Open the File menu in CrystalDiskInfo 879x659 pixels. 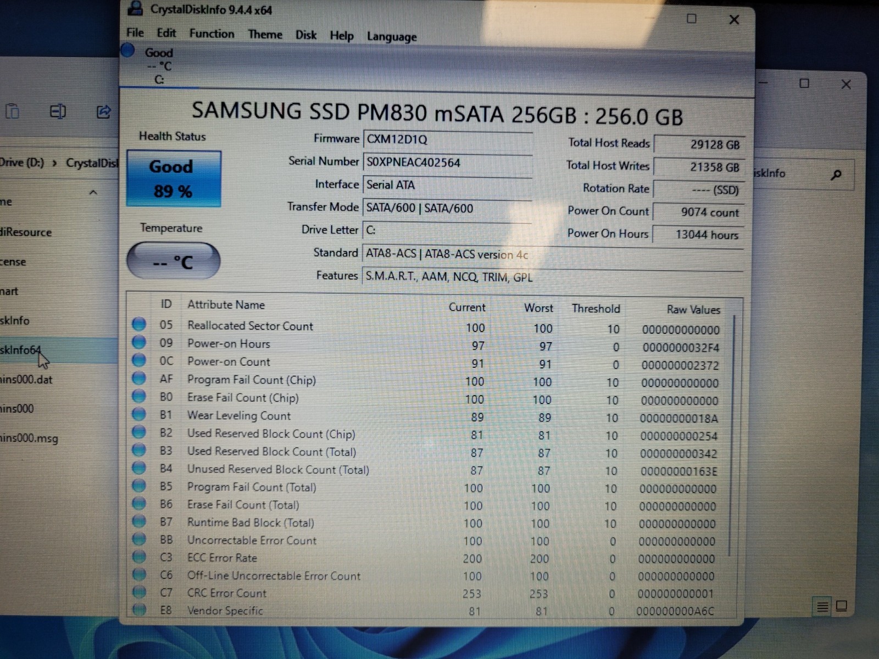tap(135, 32)
